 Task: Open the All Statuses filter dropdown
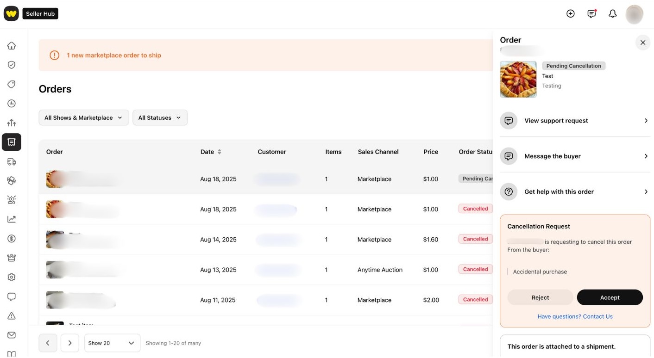[x=160, y=117]
